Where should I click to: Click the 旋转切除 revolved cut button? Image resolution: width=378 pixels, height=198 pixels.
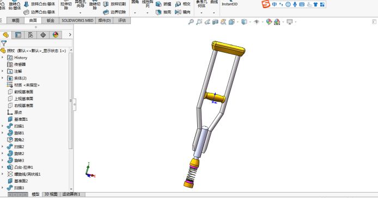pos(95,5)
